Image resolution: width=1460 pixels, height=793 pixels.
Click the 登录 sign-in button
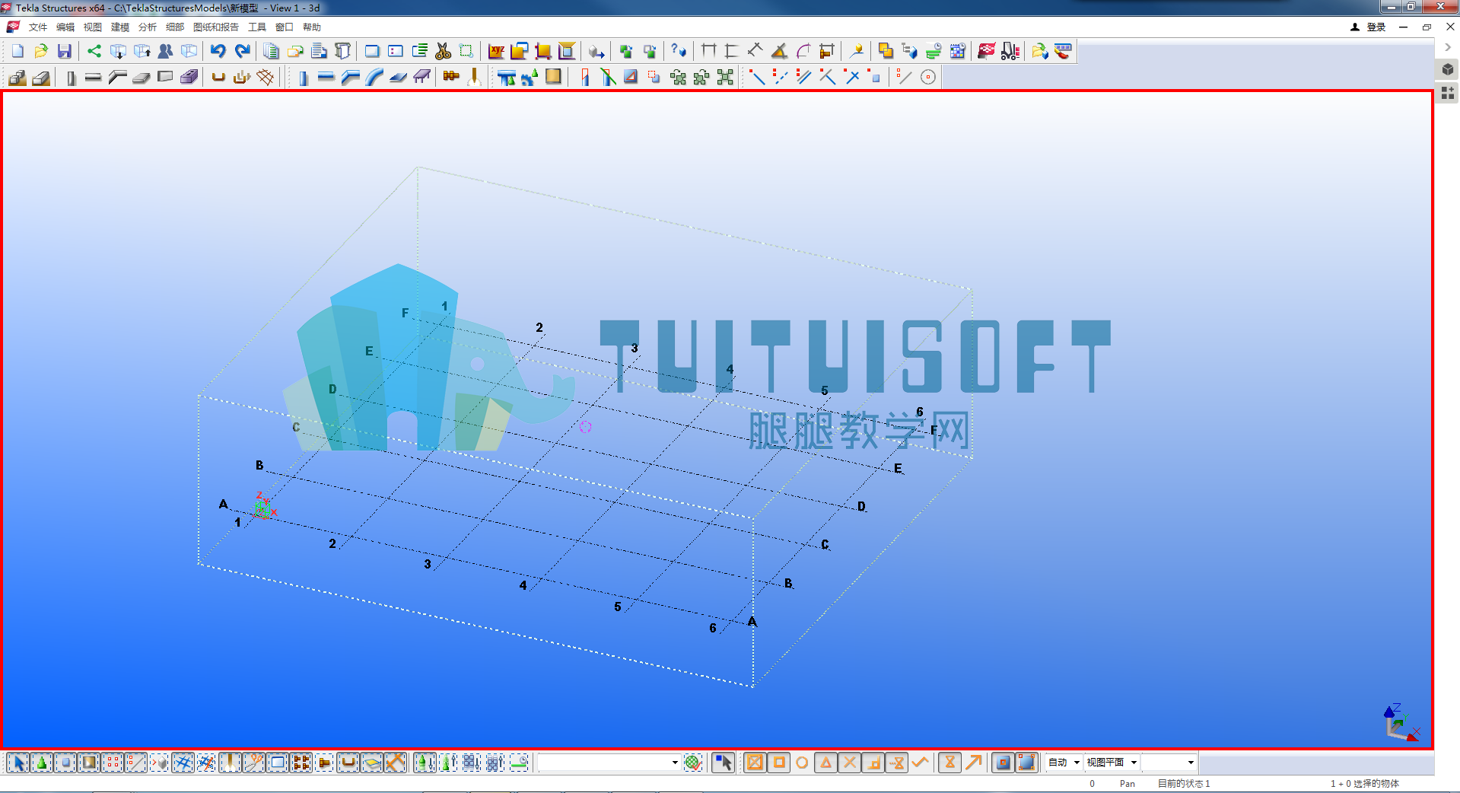coord(1369,27)
